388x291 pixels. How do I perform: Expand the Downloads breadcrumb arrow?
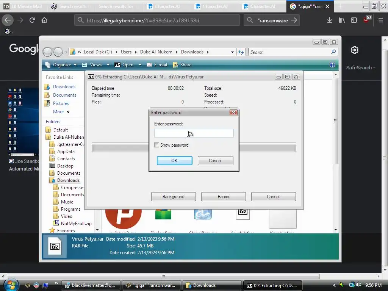pyautogui.click(x=208, y=52)
